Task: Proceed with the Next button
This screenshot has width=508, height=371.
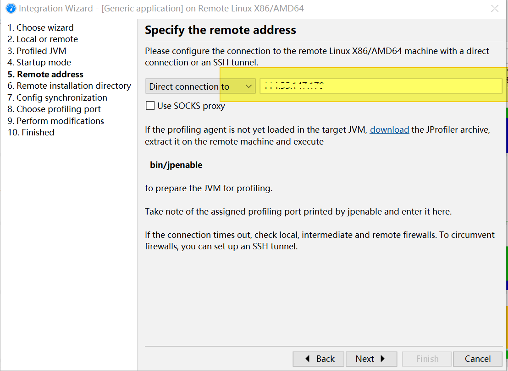Action: (371, 359)
